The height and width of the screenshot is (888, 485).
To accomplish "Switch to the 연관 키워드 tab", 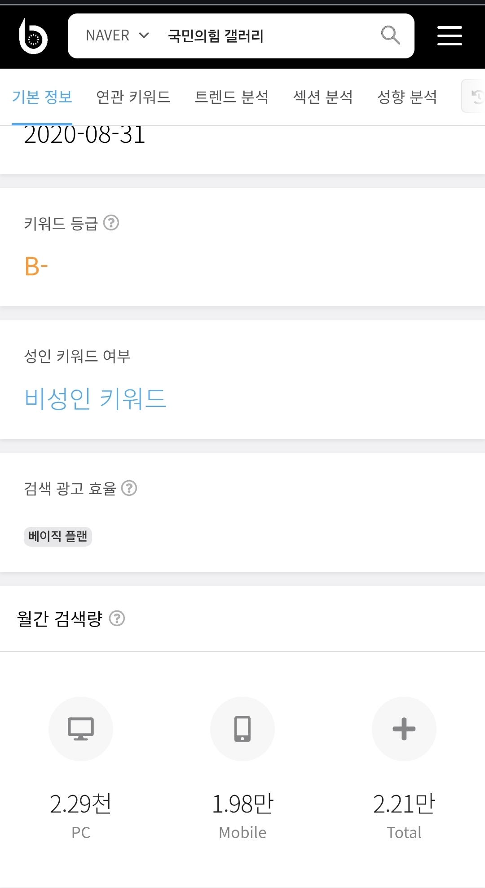I will (x=133, y=97).
